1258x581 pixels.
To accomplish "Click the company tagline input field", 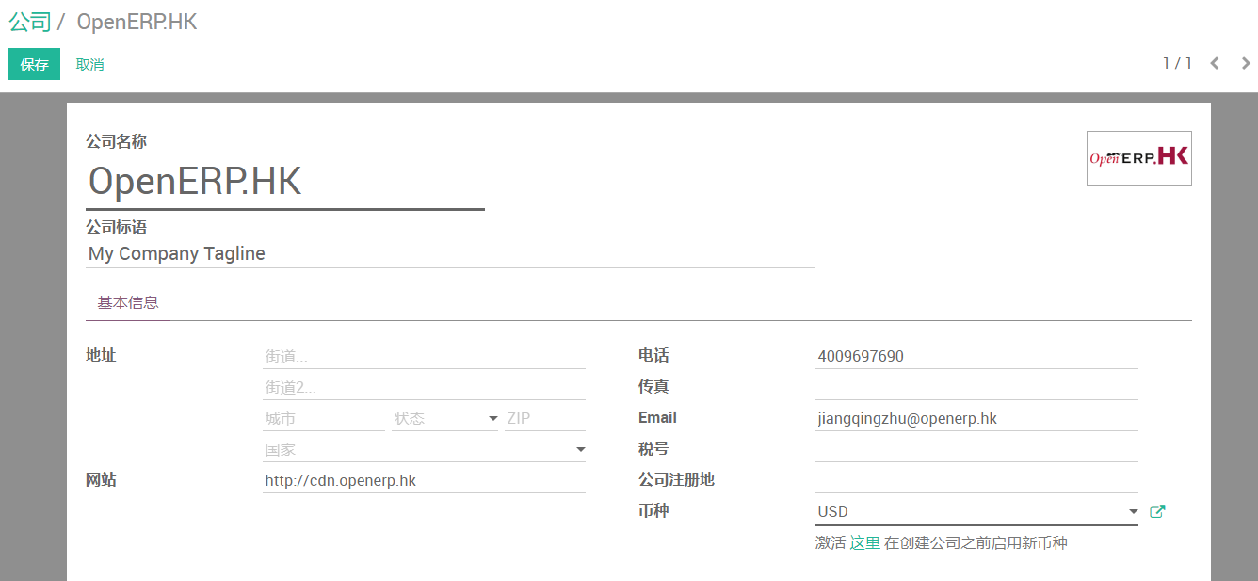I will [449, 254].
